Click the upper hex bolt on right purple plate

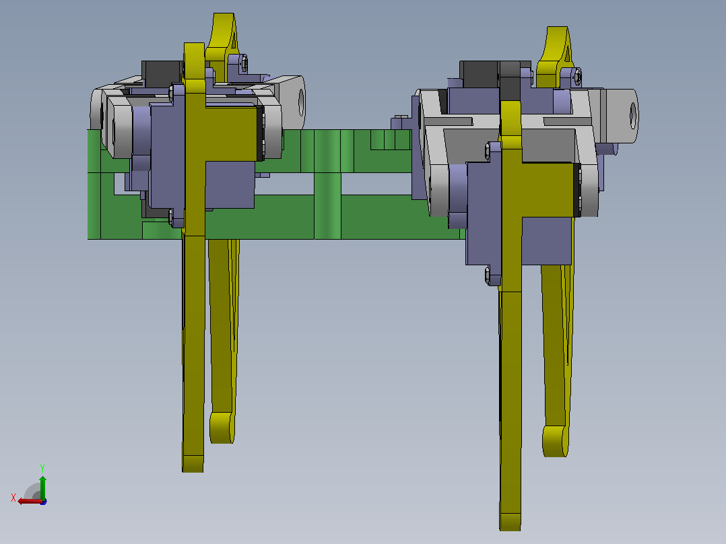coord(488,152)
